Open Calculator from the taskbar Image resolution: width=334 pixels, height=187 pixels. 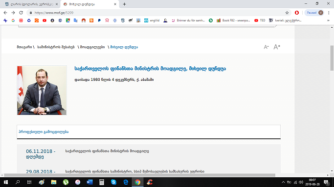click(x=102, y=182)
